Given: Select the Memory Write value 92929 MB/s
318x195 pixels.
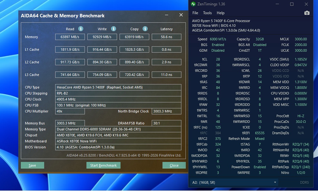Looking at the screenshot, I should (102, 37).
